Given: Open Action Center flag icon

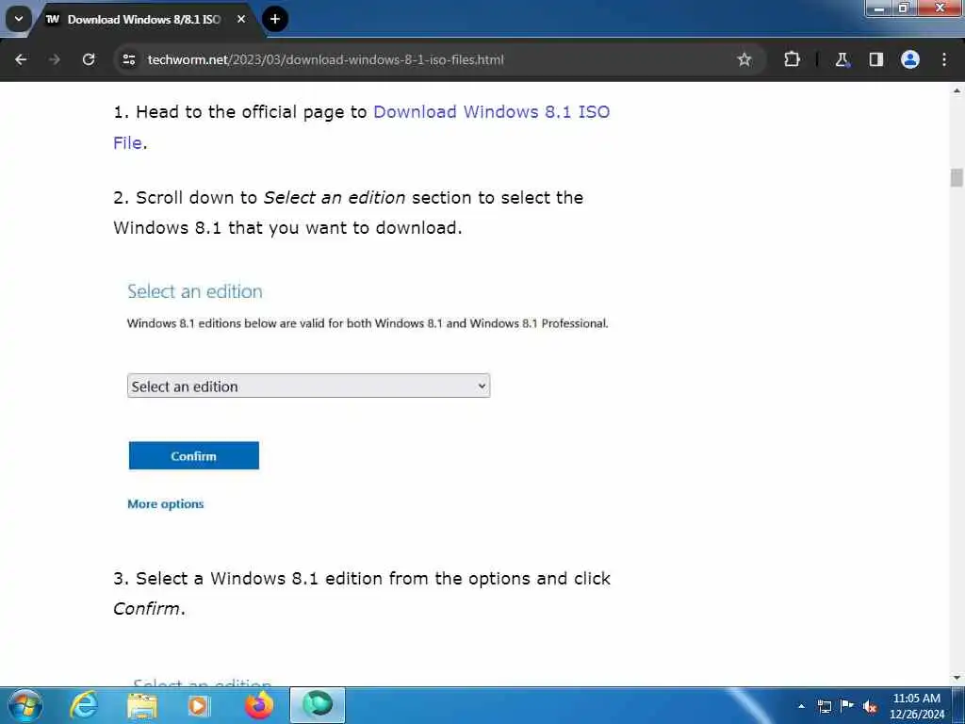Looking at the screenshot, I should pyautogui.click(x=847, y=705).
